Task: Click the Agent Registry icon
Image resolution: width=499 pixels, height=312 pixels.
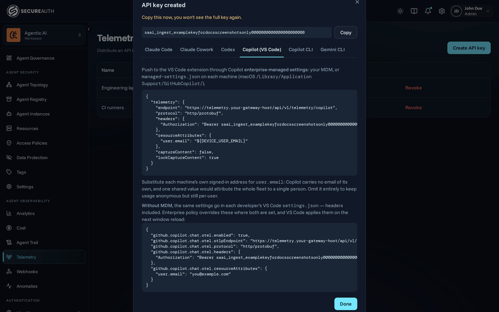Action: tap(9, 99)
